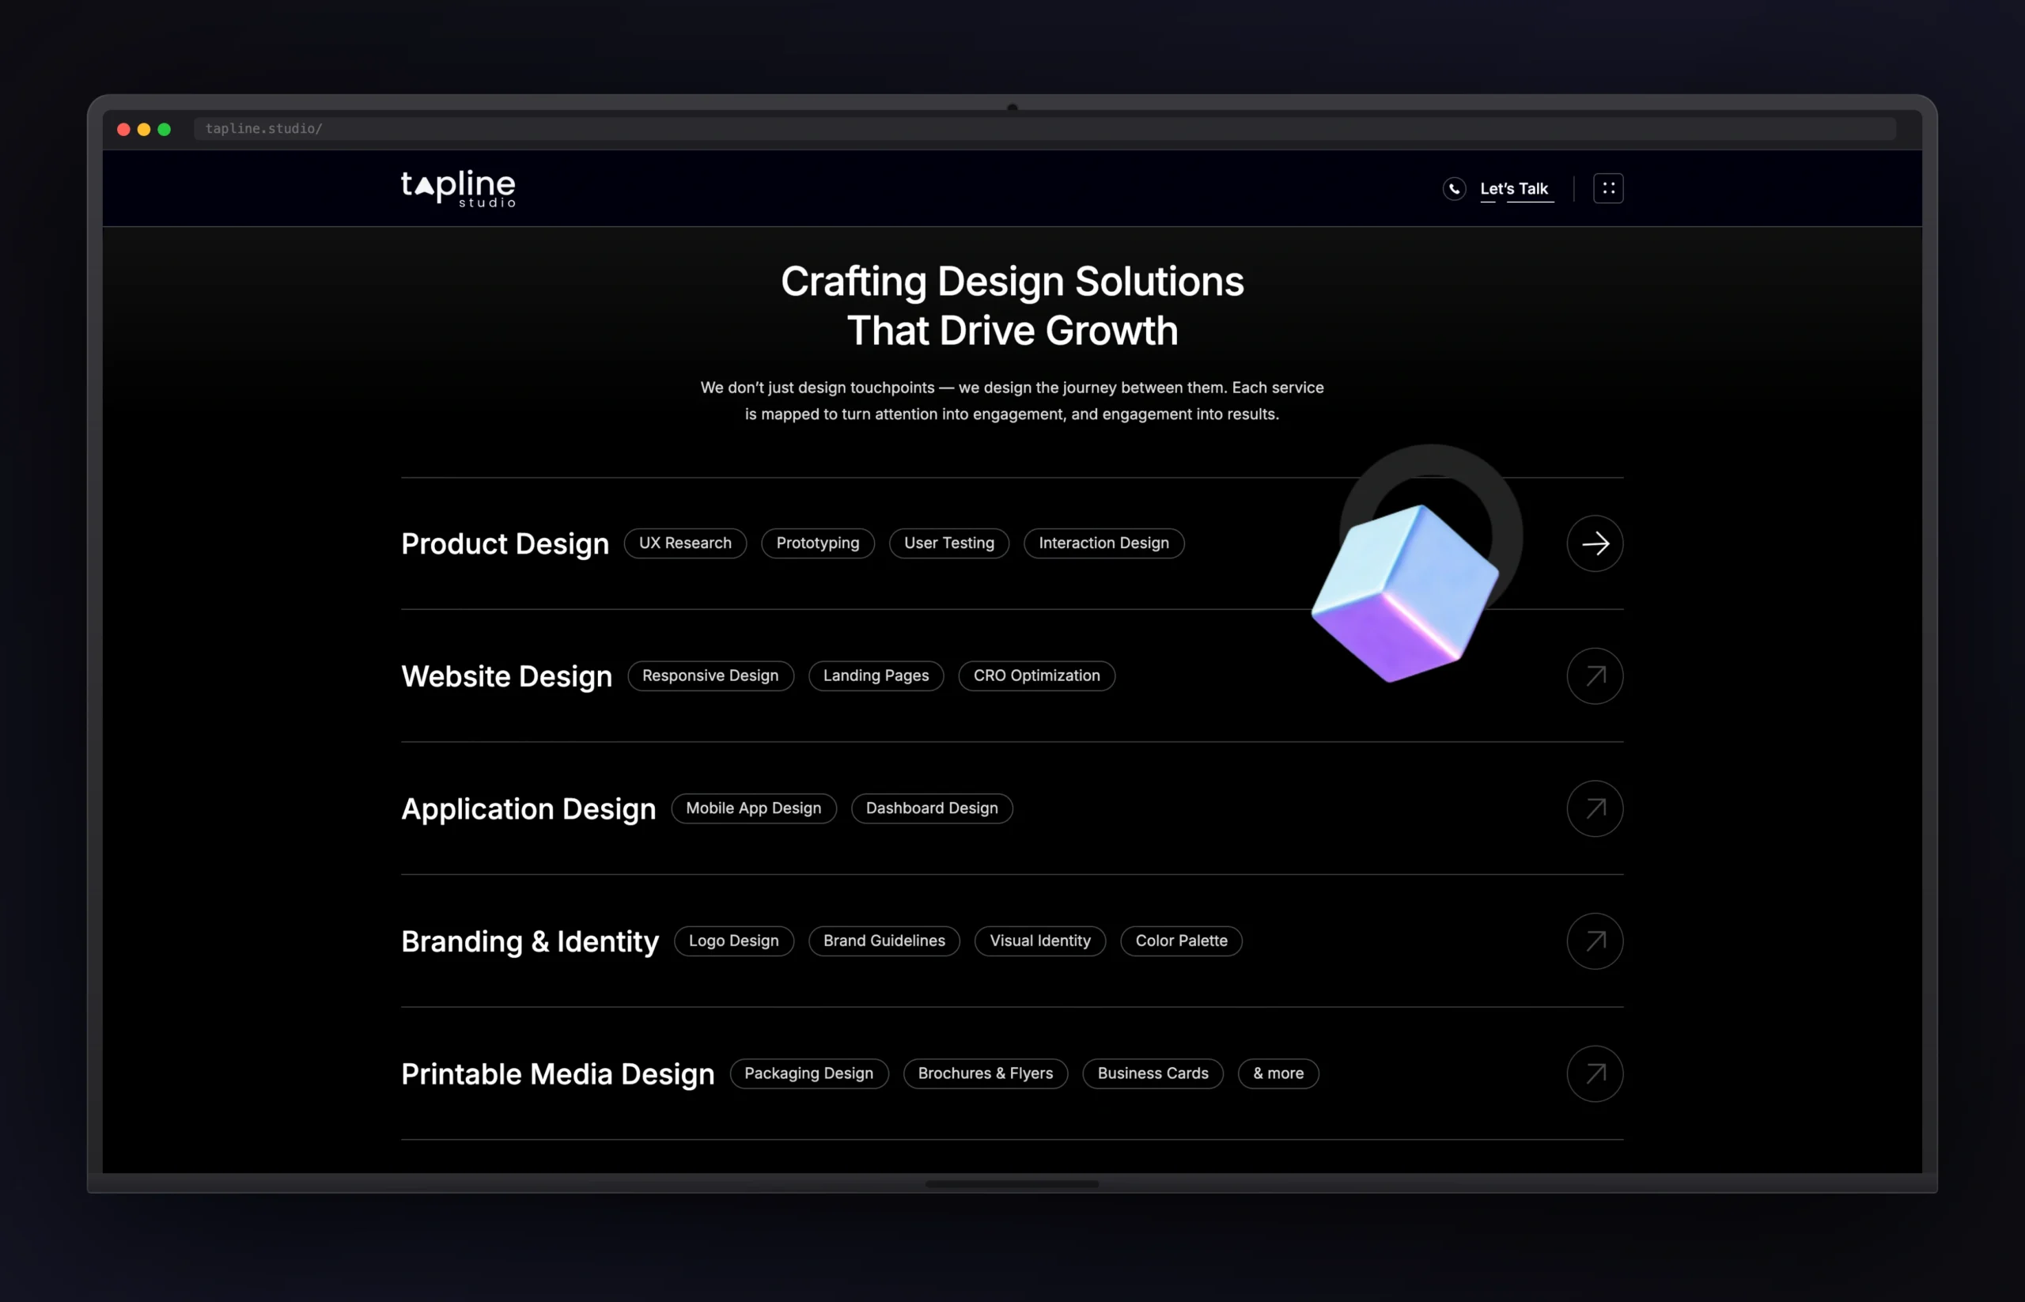
Task: Click the Printable Media Design arrow icon
Action: 1595,1073
